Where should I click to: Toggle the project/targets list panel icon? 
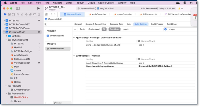click(x=46, y=24)
